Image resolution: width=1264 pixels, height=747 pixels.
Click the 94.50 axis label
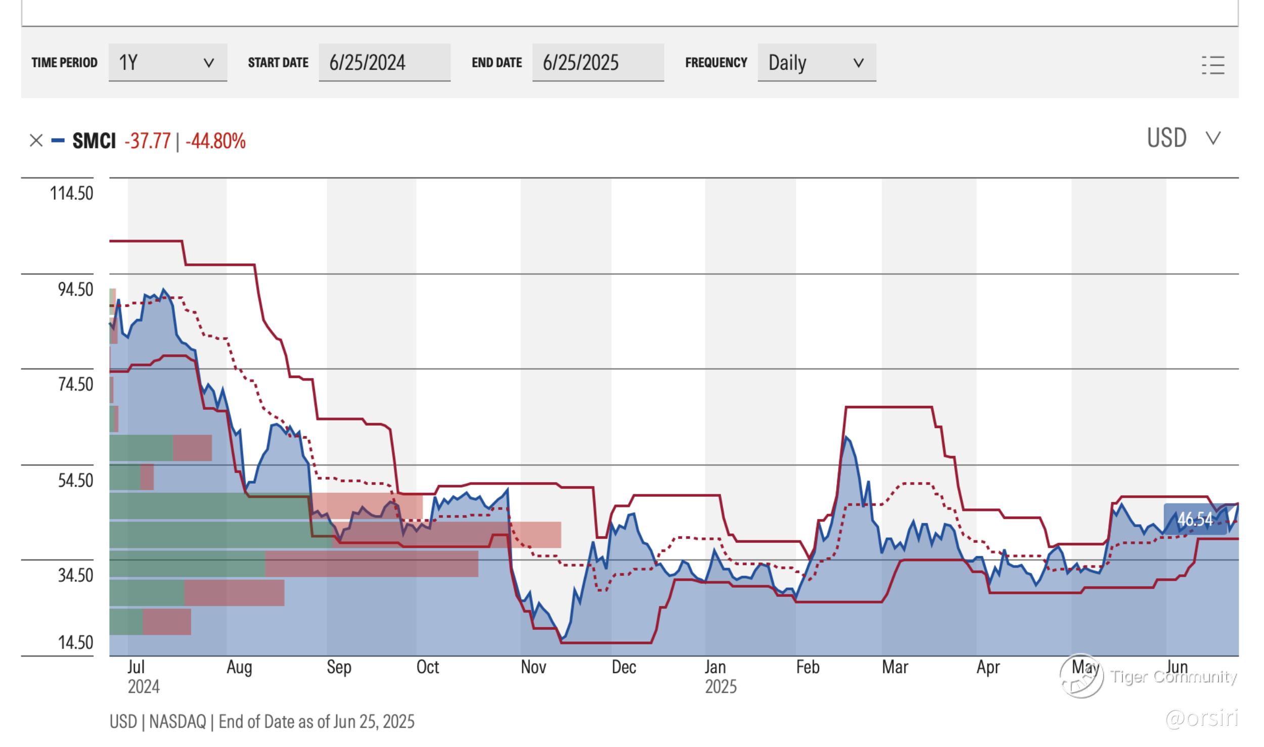pos(75,290)
